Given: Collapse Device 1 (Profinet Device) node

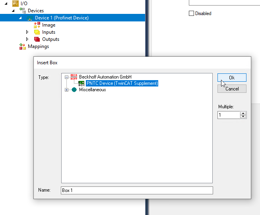Looking at the screenshot, I should click(x=20, y=18).
